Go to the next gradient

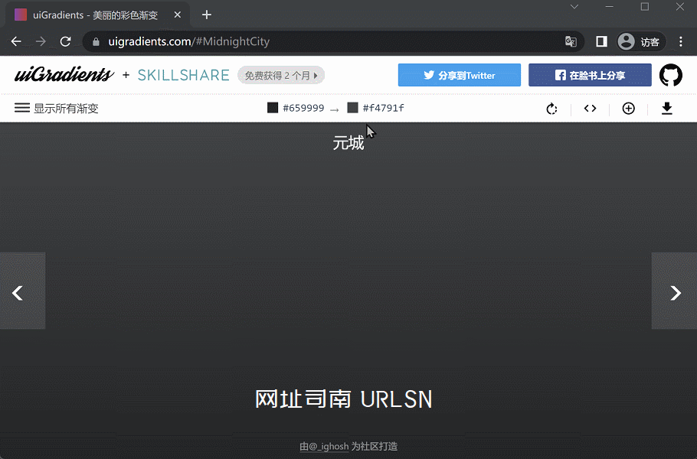[674, 292]
